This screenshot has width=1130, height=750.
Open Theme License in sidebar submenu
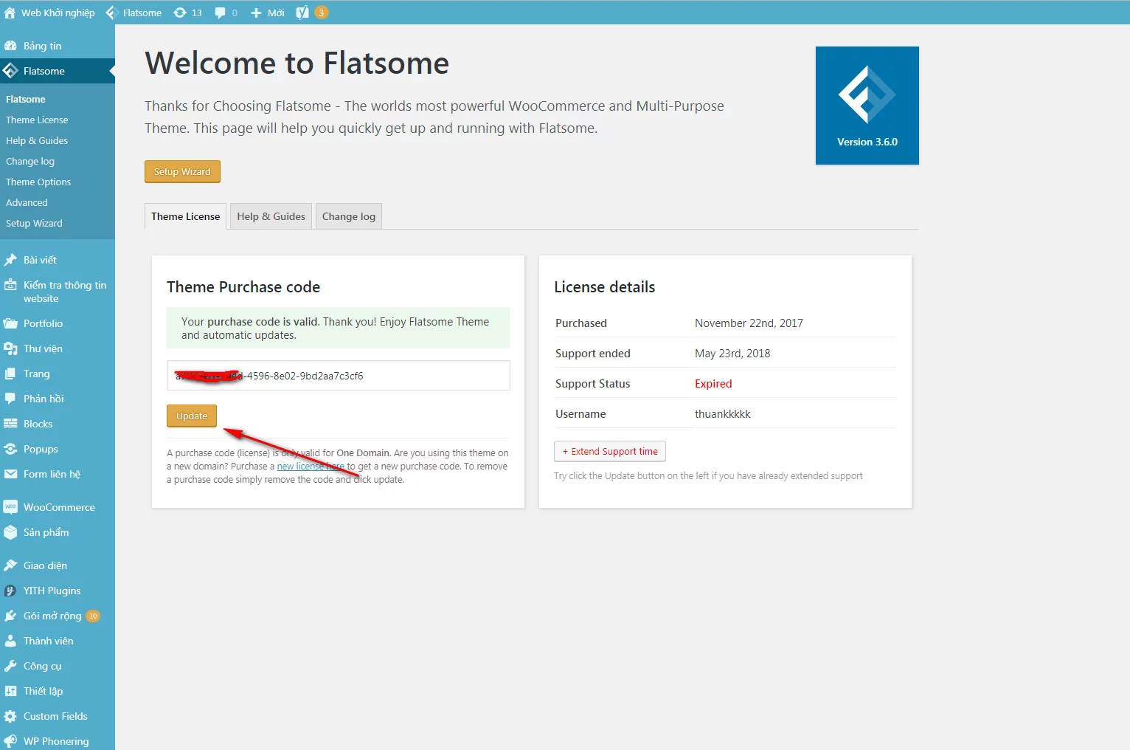point(37,120)
